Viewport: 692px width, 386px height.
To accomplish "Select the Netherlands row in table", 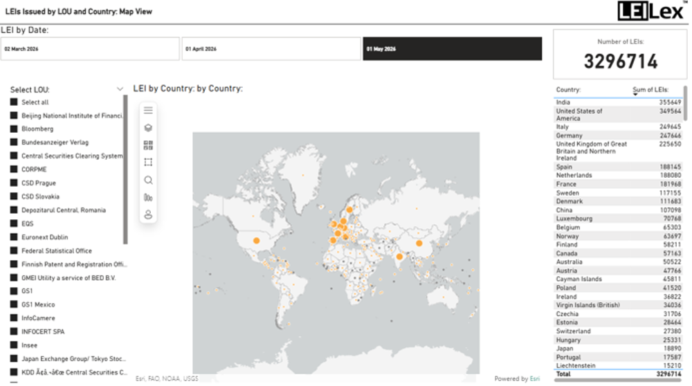I will (618, 176).
